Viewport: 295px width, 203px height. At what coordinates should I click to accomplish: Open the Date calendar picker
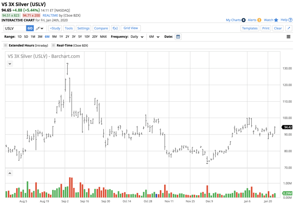point(178,37)
